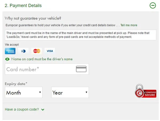This screenshot has width=160, height=121.
Task: Click the '2. Payment Details' header
Action: 23,6
